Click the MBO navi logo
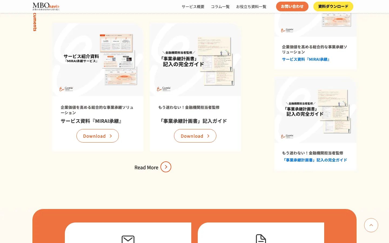 46,6
